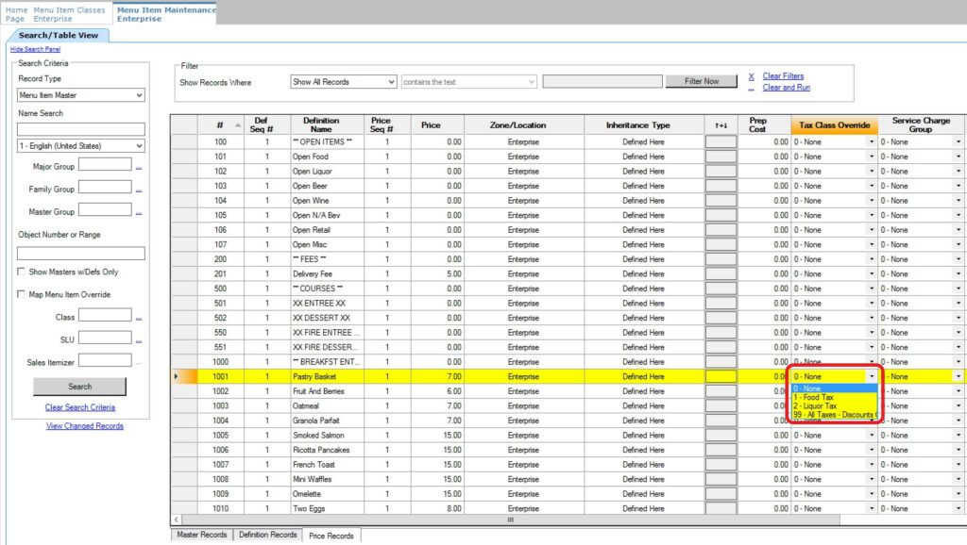Open the Home Page tab
Viewport: 967px width, 545px height.
pos(16,14)
